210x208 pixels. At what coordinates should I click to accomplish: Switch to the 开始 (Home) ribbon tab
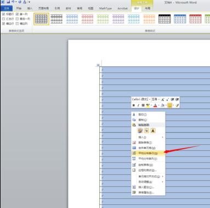click(19, 8)
